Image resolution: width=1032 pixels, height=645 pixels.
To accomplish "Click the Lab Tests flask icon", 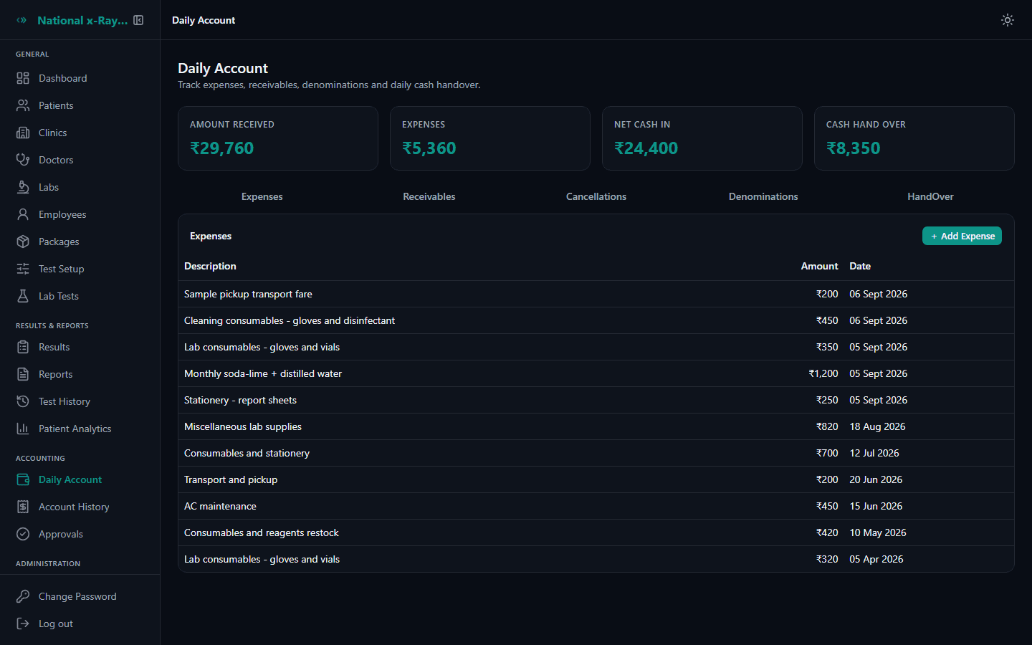I will tap(23, 296).
